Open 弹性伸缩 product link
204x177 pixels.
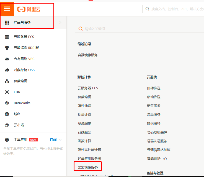tap(84, 106)
